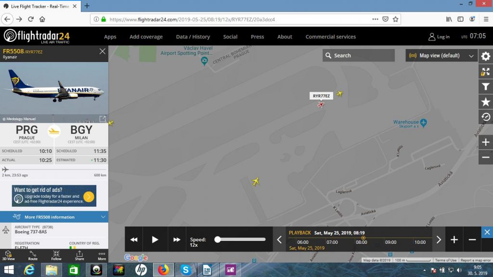Screen dimensions: 493x277
Task: Open a new browser tab
Action: pos(87,6)
